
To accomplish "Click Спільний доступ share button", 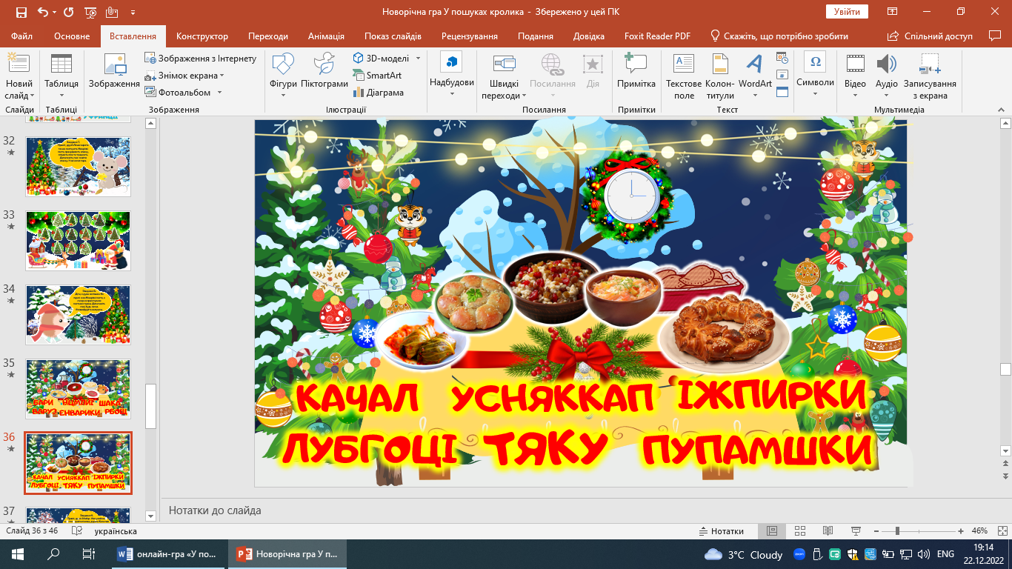I will [931, 36].
